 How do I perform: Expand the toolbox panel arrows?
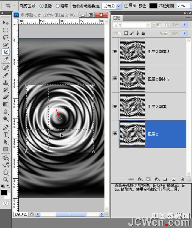2,13
